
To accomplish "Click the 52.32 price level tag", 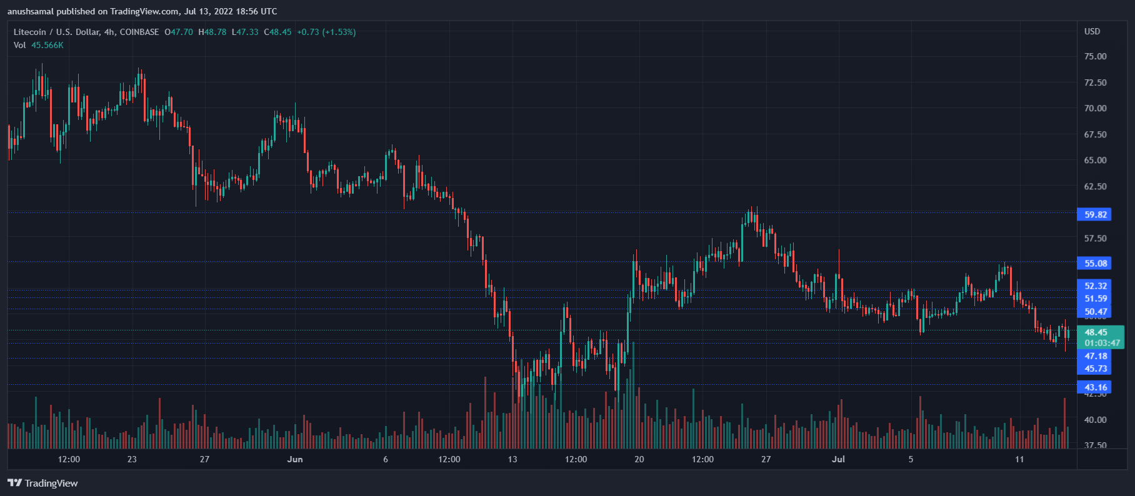I will (1095, 286).
